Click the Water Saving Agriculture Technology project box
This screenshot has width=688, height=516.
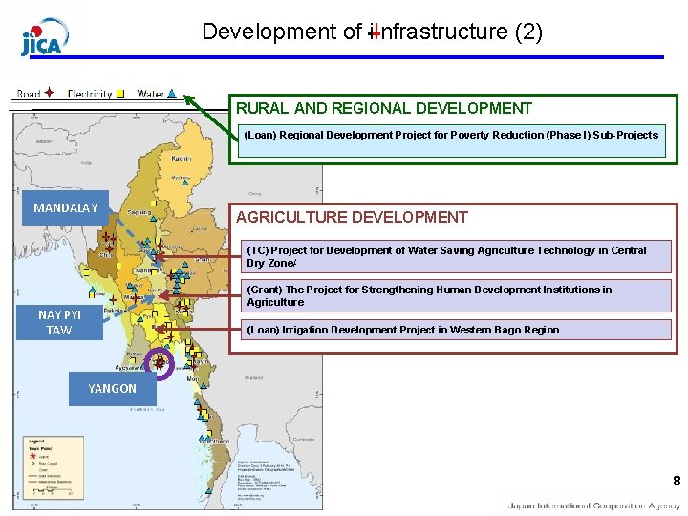tap(456, 256)
